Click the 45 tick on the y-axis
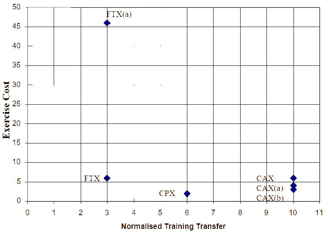Viewport: 328px width, 234px height. [16, 26]
